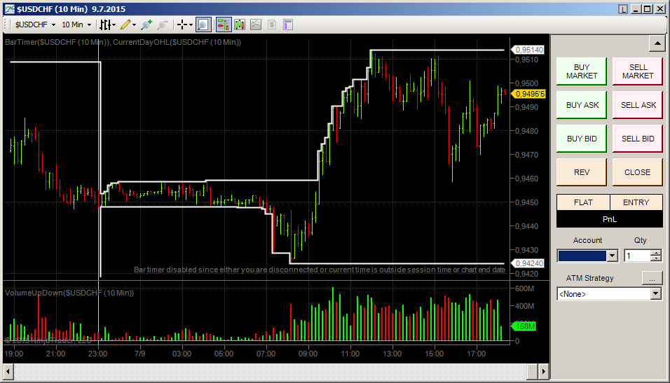The height and width of the screenshot is (383, 670).
Task: Open the blue Account selector box
Action: click(x=587, y=256)
